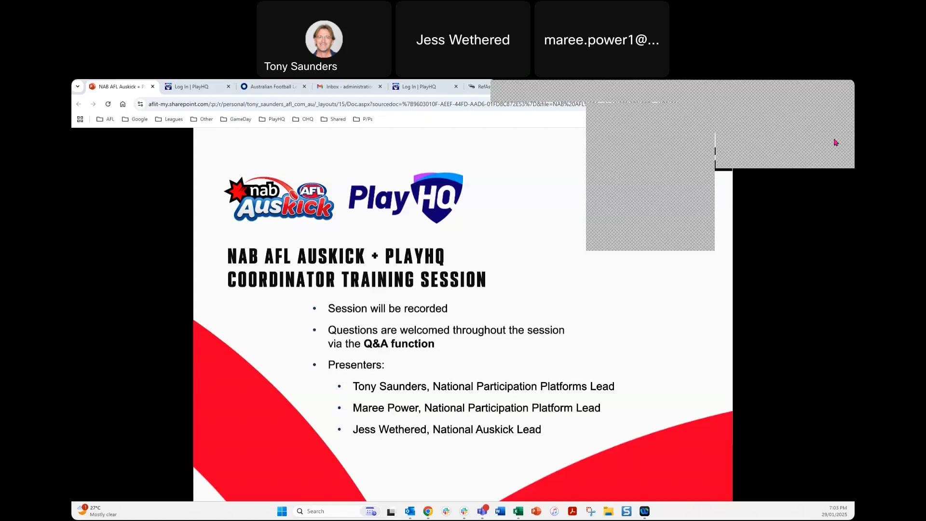The height and width of the screenshot is (521, 926).
Task: Click the browser home icon
Action: [123, 104]
